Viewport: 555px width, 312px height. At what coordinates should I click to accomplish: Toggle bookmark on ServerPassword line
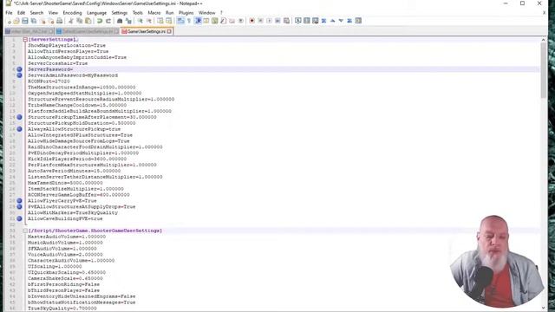pyautogui.click(x=19, y=69)
